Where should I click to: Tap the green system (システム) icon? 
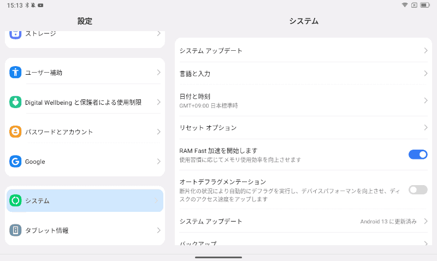(15, 201)
